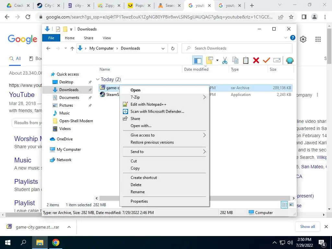Open the customize Quick Access Toolbar dropdown
Screen dimensions: 332x249
coord(71,29)
